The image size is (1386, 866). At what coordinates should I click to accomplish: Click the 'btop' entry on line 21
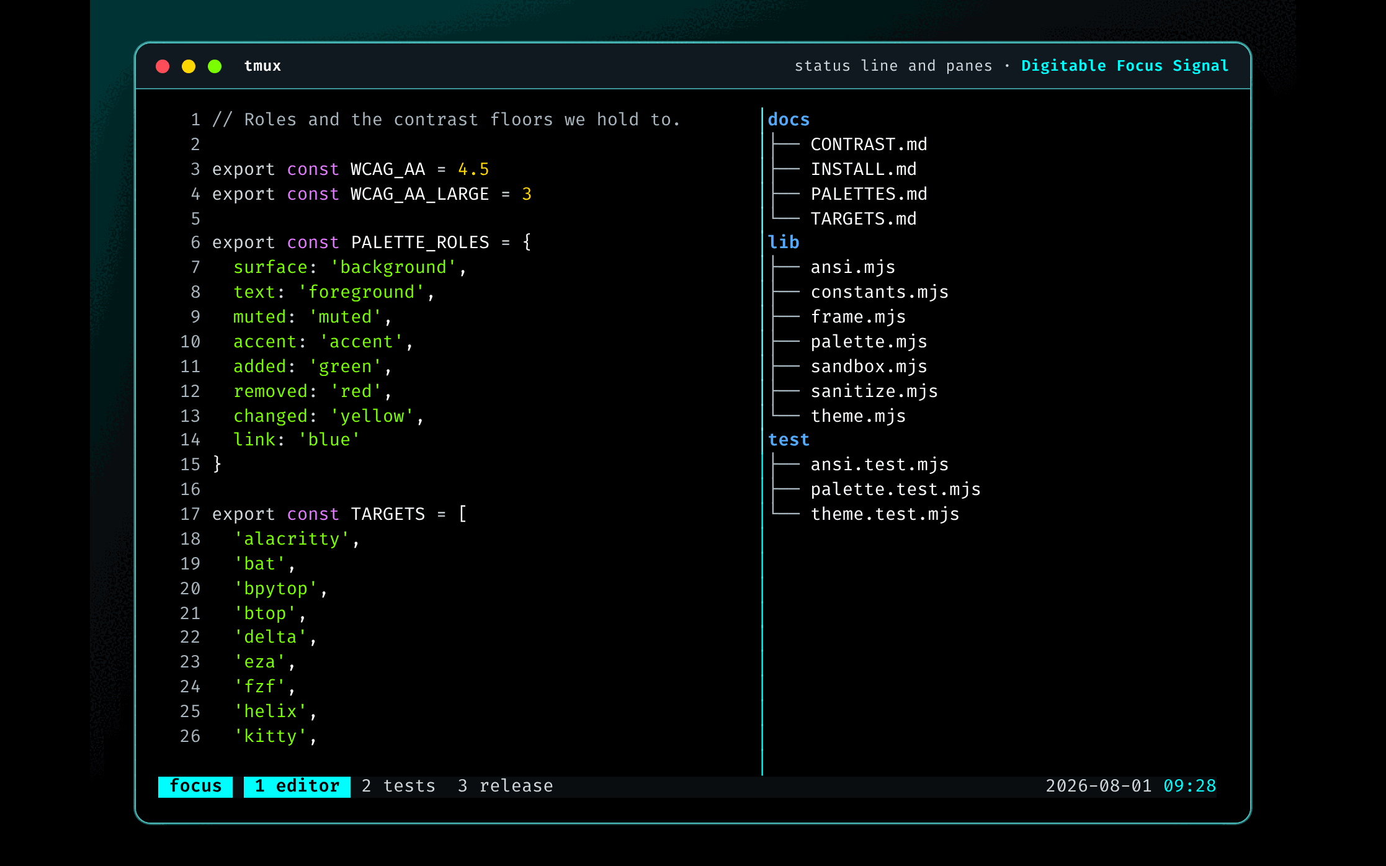click(x=266, y=613)
